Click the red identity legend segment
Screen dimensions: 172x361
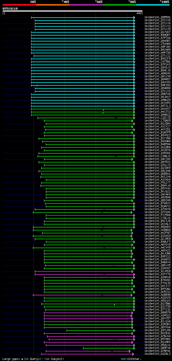point(19,5)
